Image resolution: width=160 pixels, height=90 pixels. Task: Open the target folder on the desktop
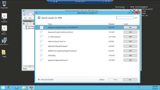[x=4, y=53]
